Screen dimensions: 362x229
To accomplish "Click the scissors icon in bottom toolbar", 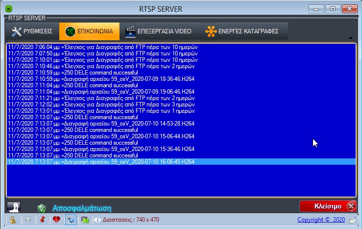I will [28, 220].
